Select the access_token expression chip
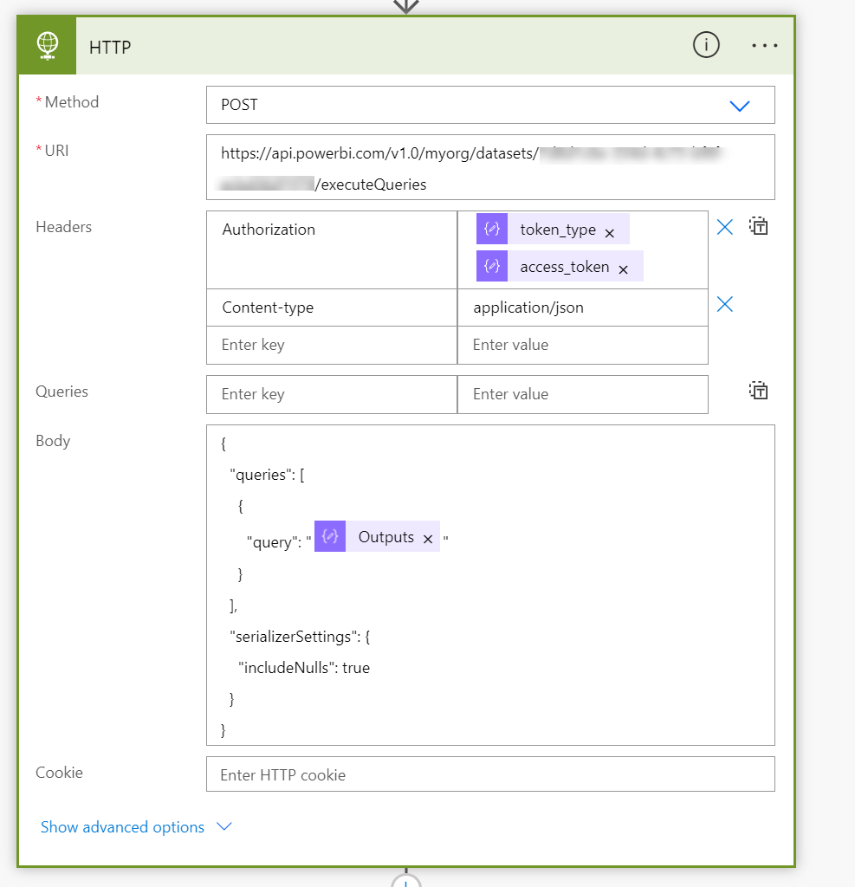This screenshot has width=855, height=887. [x=564, y=267]
